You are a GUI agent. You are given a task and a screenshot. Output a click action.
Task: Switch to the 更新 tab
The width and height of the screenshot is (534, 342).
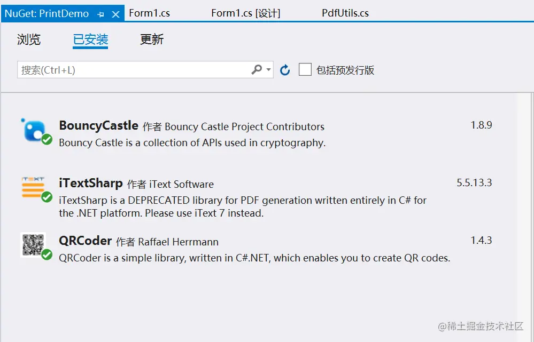[x=152, y=39]
